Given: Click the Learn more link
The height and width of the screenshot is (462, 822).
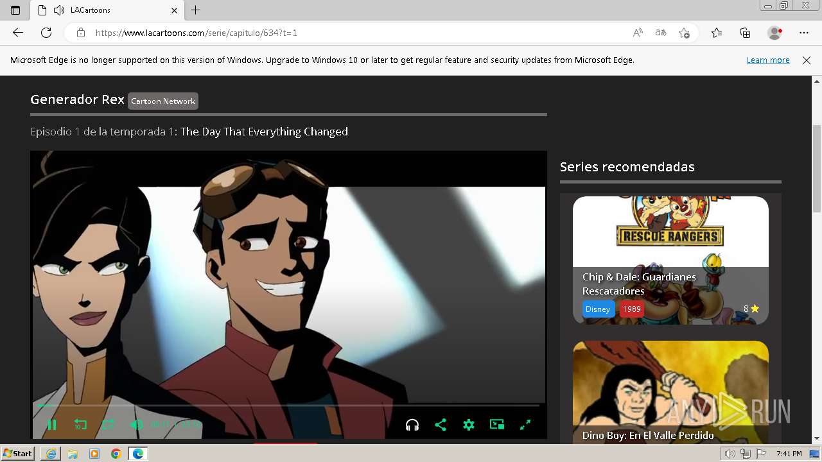Looking at the screenshot, I should [768, 60].
